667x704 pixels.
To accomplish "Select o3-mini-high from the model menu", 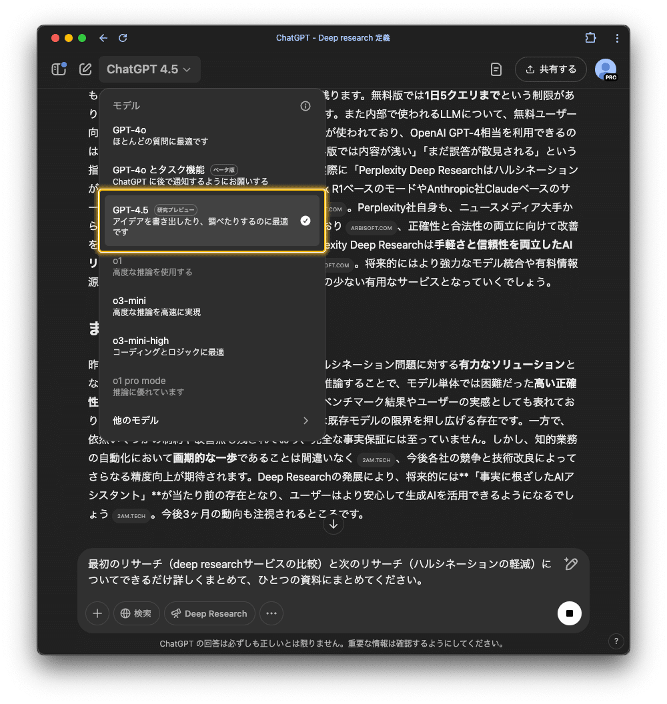I will 212,346.
